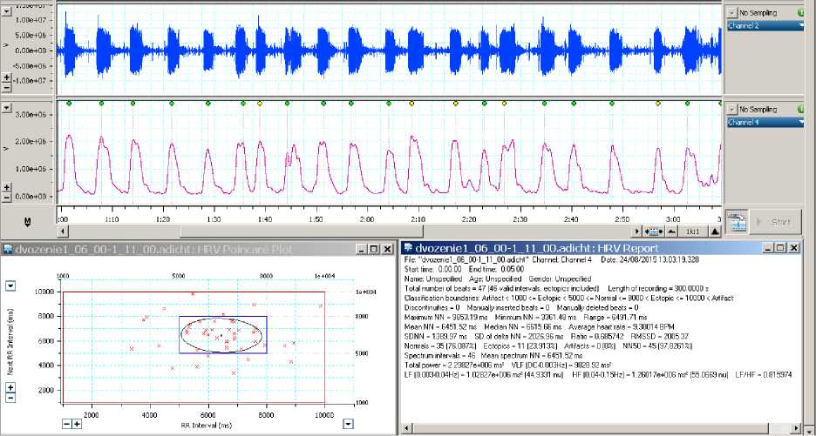Open the Channel 2 No Sampling rate menu
Viewport: 816px width, 436px height.
(x=758, y=13)
